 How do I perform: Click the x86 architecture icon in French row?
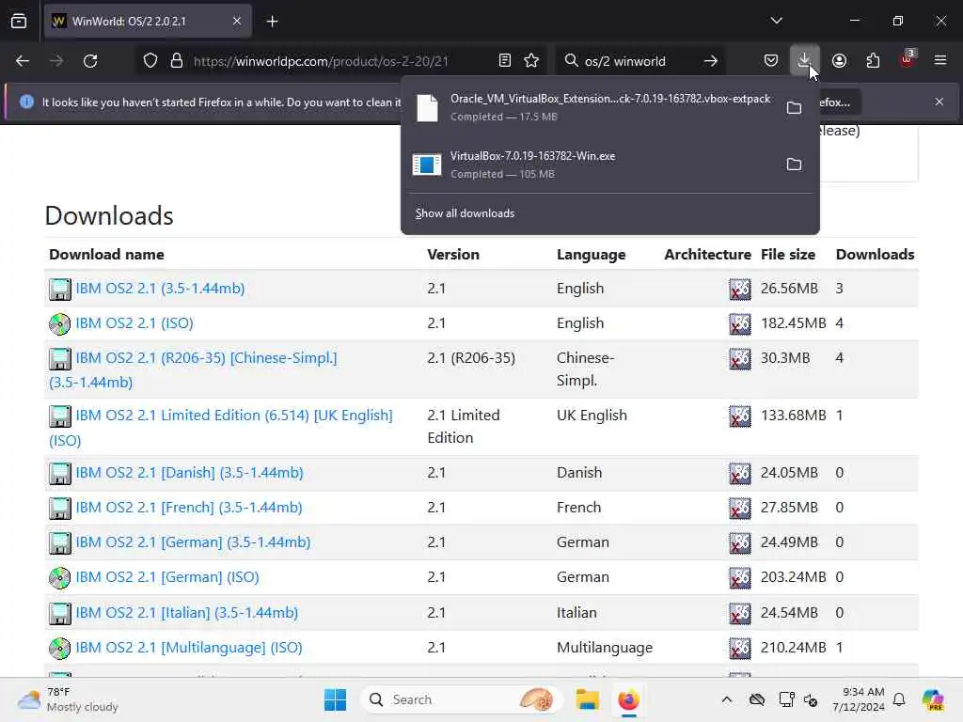(739, 508)
